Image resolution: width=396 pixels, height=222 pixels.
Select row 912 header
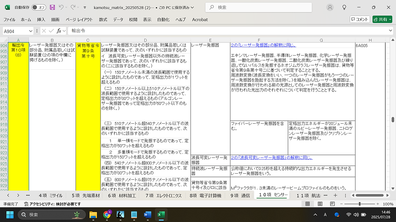4,90
